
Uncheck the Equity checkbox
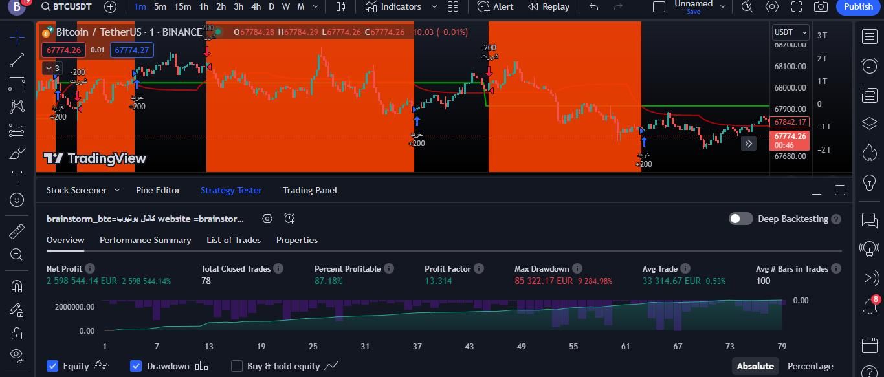tap(52, 366)
